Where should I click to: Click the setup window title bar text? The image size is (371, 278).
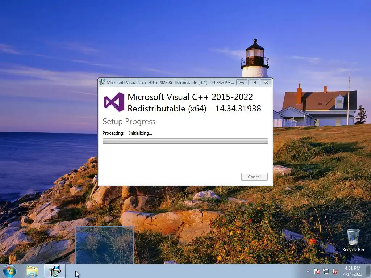[170, 83]
